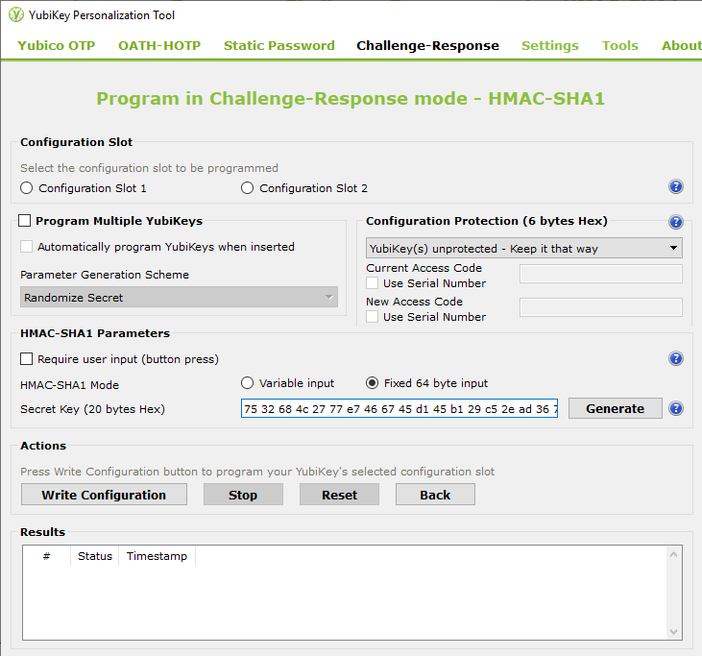Click the help icon in Configuration Slot section
The image size is (702, 656).
pyautogui.click(x=675, y=187)
